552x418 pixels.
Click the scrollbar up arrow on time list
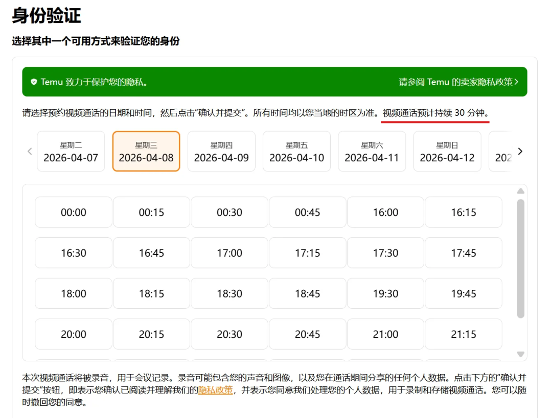tap(521, 190)
